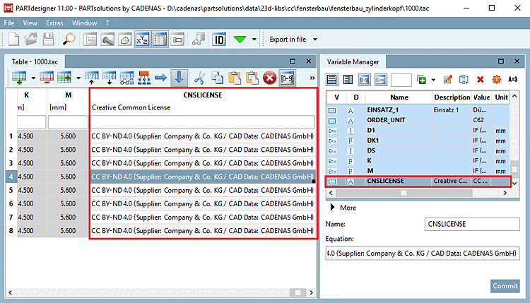Open the Extras menu
This screenshot has width=530, height=303.
(x=54, y=23)
